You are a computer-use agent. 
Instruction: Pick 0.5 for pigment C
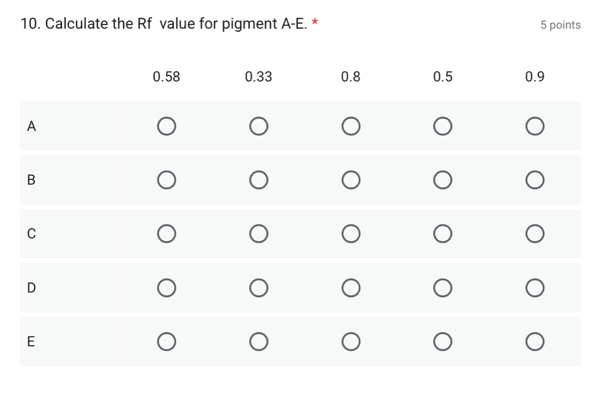coord(442,234)
